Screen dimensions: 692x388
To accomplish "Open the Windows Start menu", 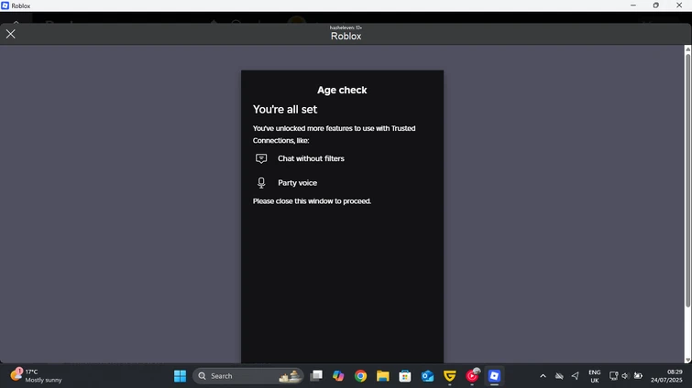I will pyautogui.click(x=180, y=376).
